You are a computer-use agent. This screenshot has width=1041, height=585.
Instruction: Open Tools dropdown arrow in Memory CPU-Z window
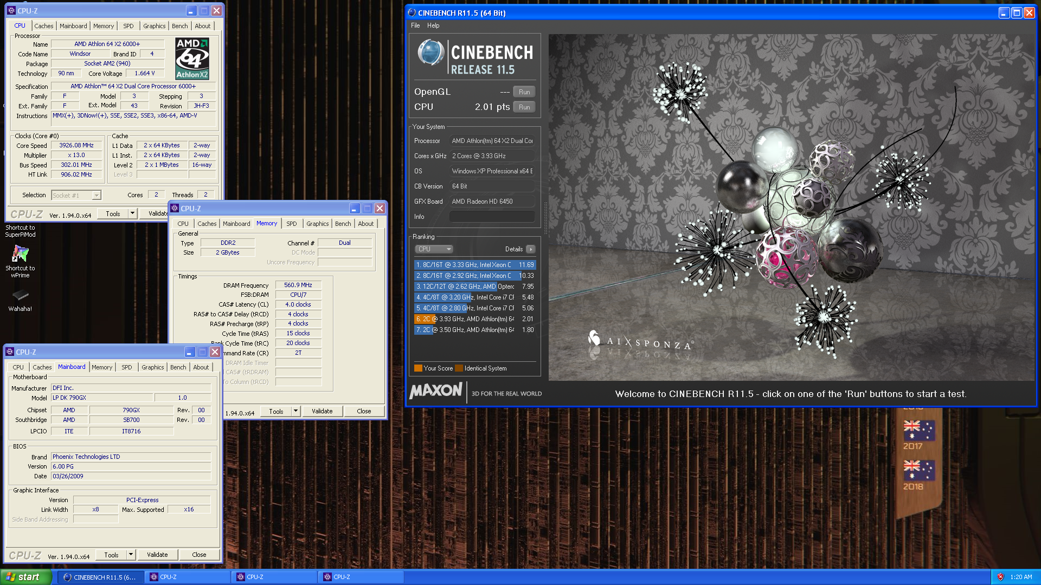(295, 411)
